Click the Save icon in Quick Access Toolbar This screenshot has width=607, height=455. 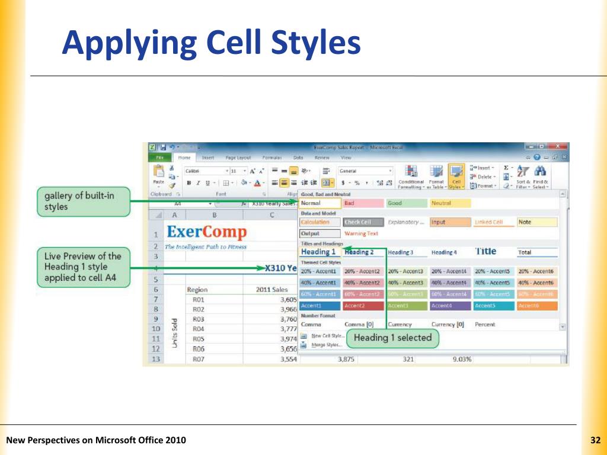click(162, 148)
